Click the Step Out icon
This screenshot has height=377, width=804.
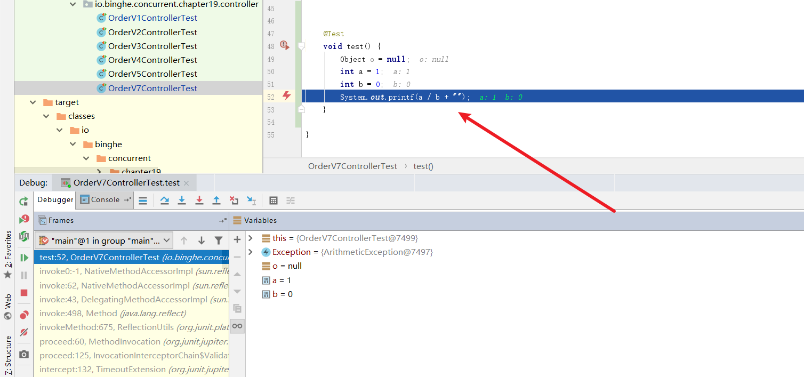216,200
